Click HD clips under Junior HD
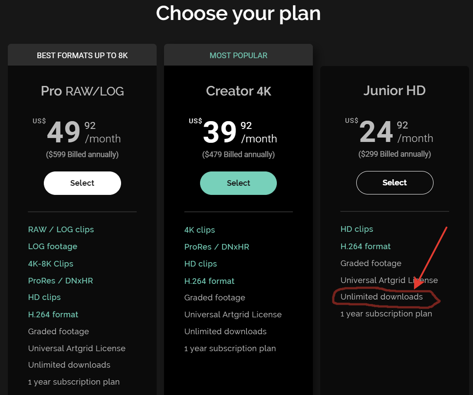Screen dimensions: 473x395 [357, 229]
